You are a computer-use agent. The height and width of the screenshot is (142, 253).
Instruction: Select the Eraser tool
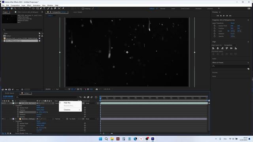point(55,8)
